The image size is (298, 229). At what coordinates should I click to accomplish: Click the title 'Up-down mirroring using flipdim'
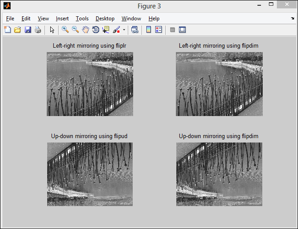point(219,136)
